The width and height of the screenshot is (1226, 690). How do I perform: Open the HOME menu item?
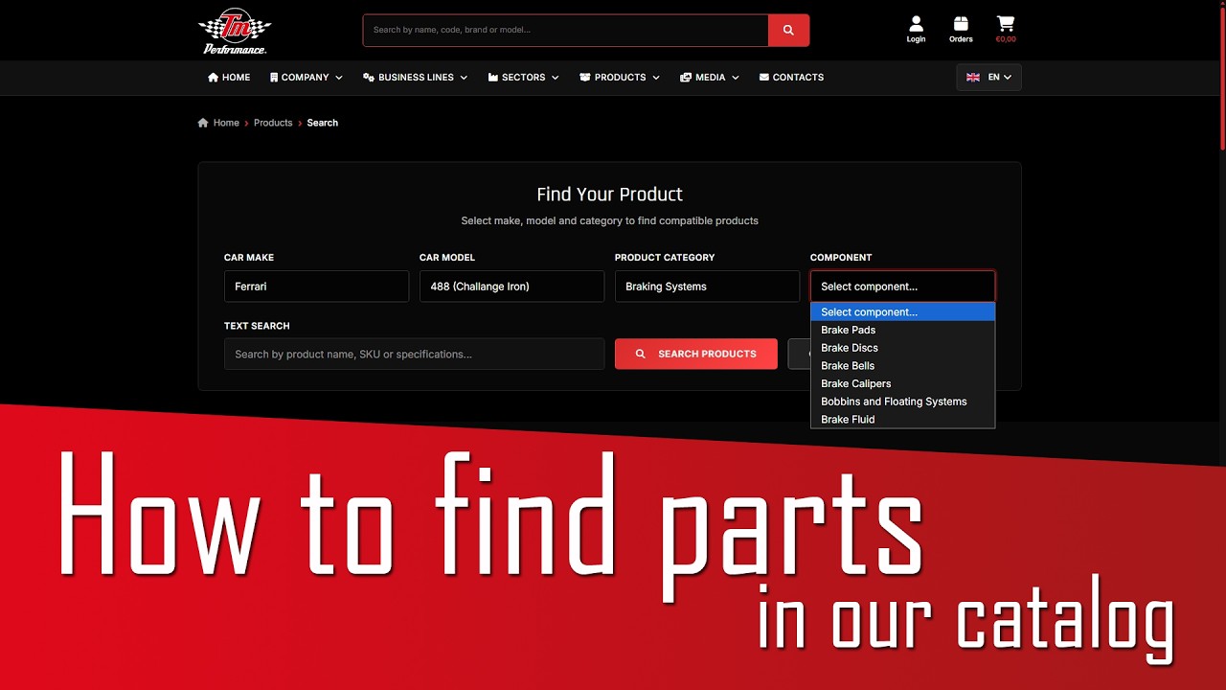click(229, 78)
